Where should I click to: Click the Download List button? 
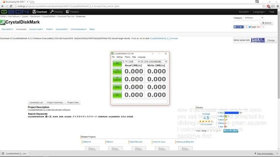click(x=36, y=102)
